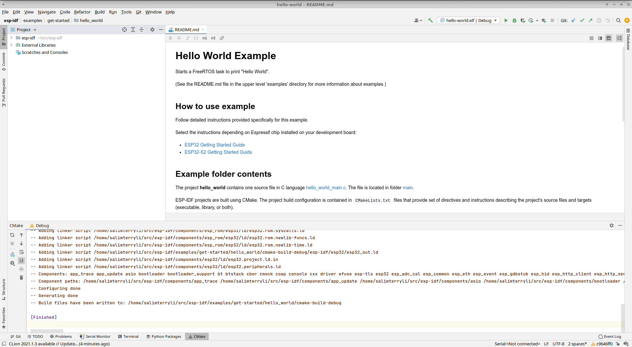This screenshot has height=347, width=632.
Task: Click the Profile run icon
Action: pos(531,20)
